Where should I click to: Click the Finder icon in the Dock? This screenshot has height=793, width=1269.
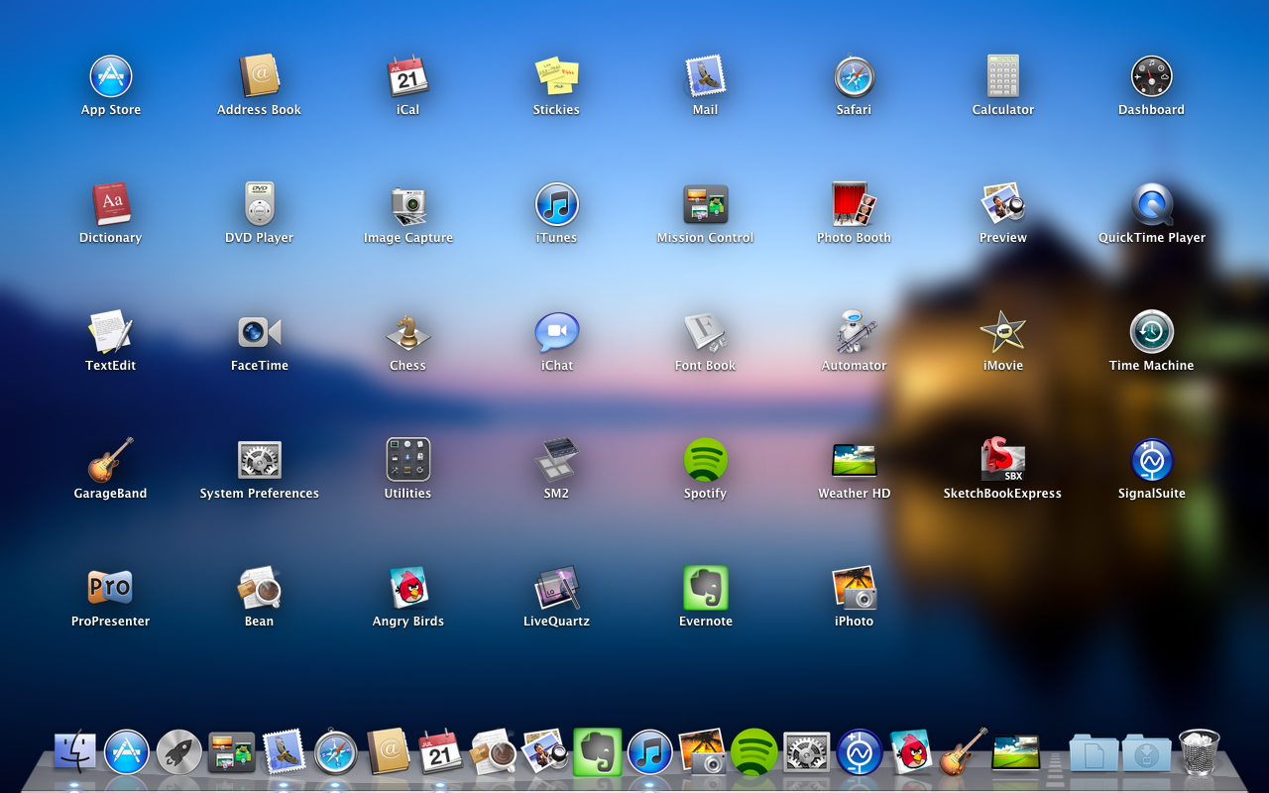click(x=74, y=752)
